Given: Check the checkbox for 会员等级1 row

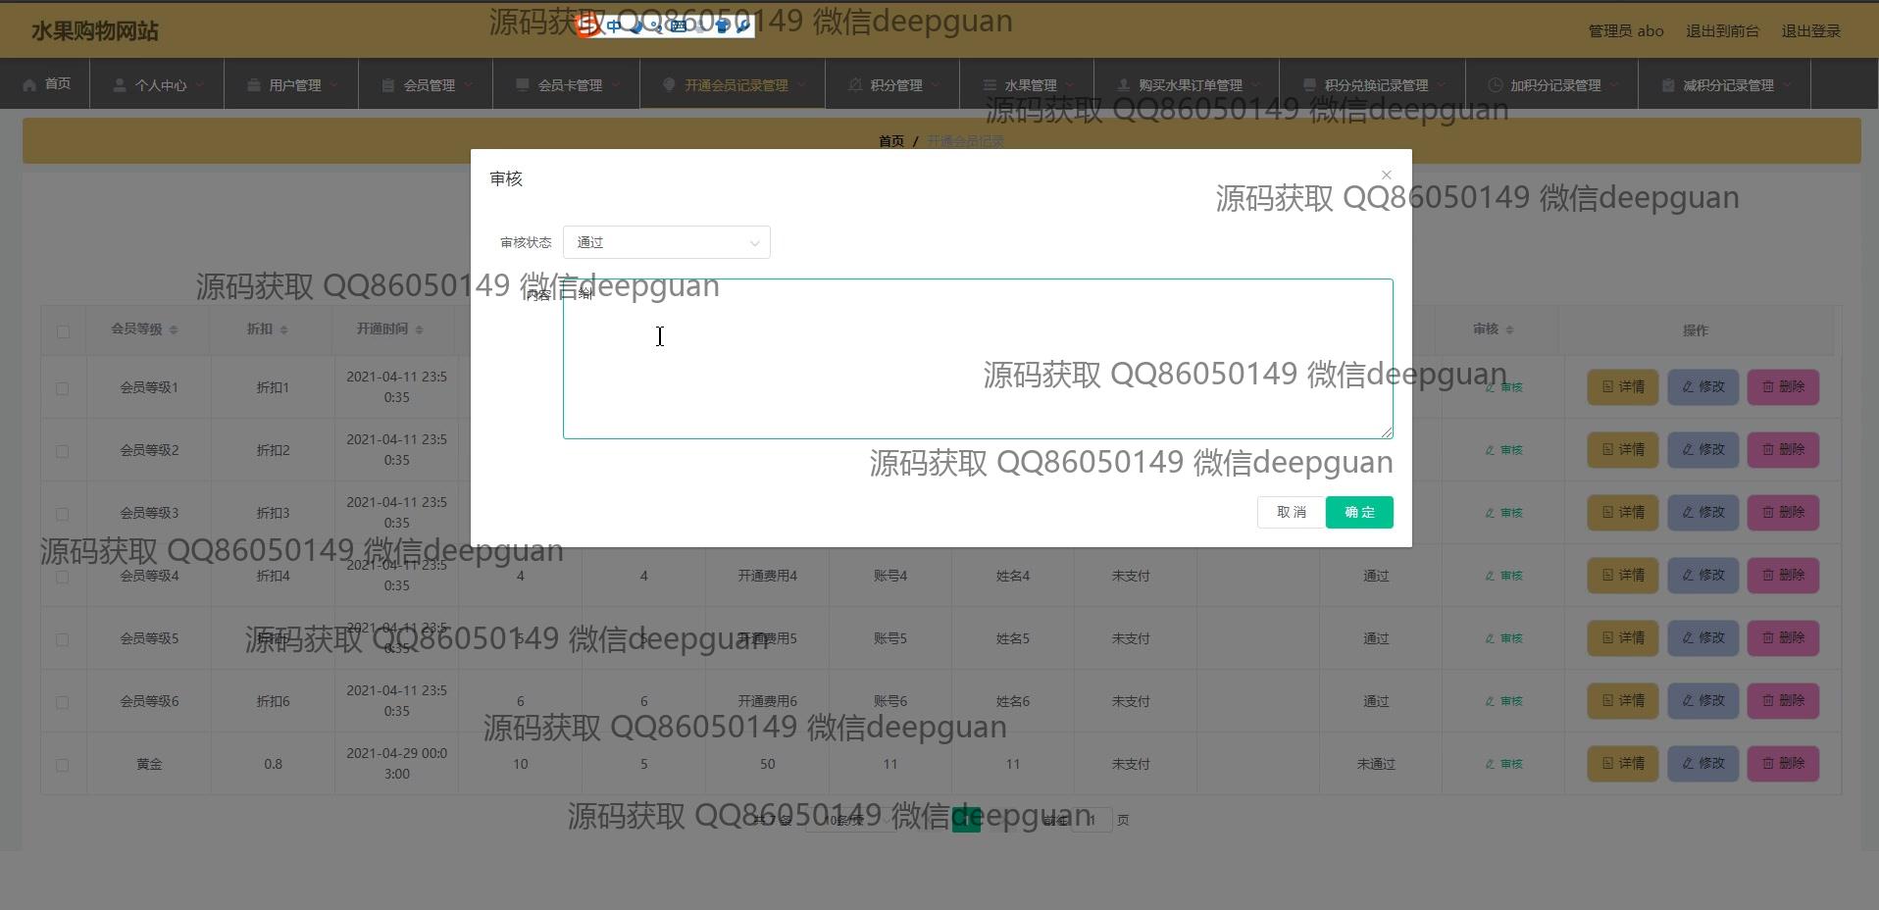Looking at the screenshot, I should [x=63, y=388].
